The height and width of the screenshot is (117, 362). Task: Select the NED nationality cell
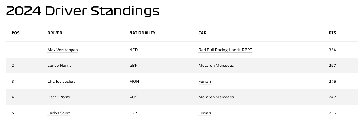click(x=133, y=50)
